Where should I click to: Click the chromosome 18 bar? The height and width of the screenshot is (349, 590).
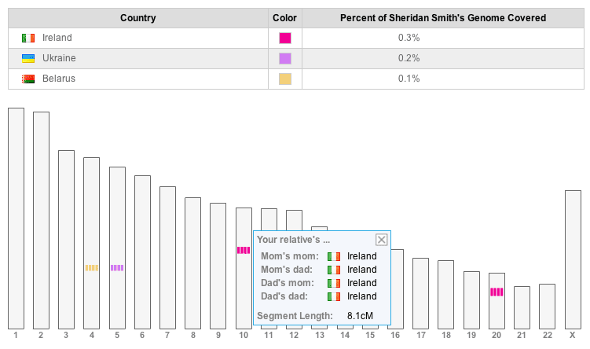point(446,295)
